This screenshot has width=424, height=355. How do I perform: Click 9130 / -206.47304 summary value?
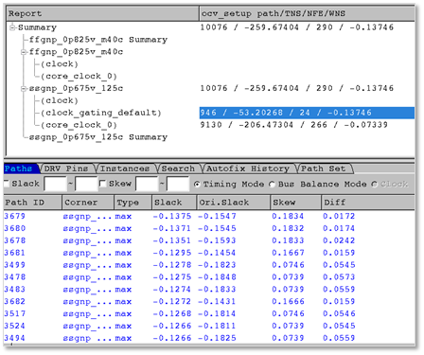pyautogui.click(x=294, y=125)
